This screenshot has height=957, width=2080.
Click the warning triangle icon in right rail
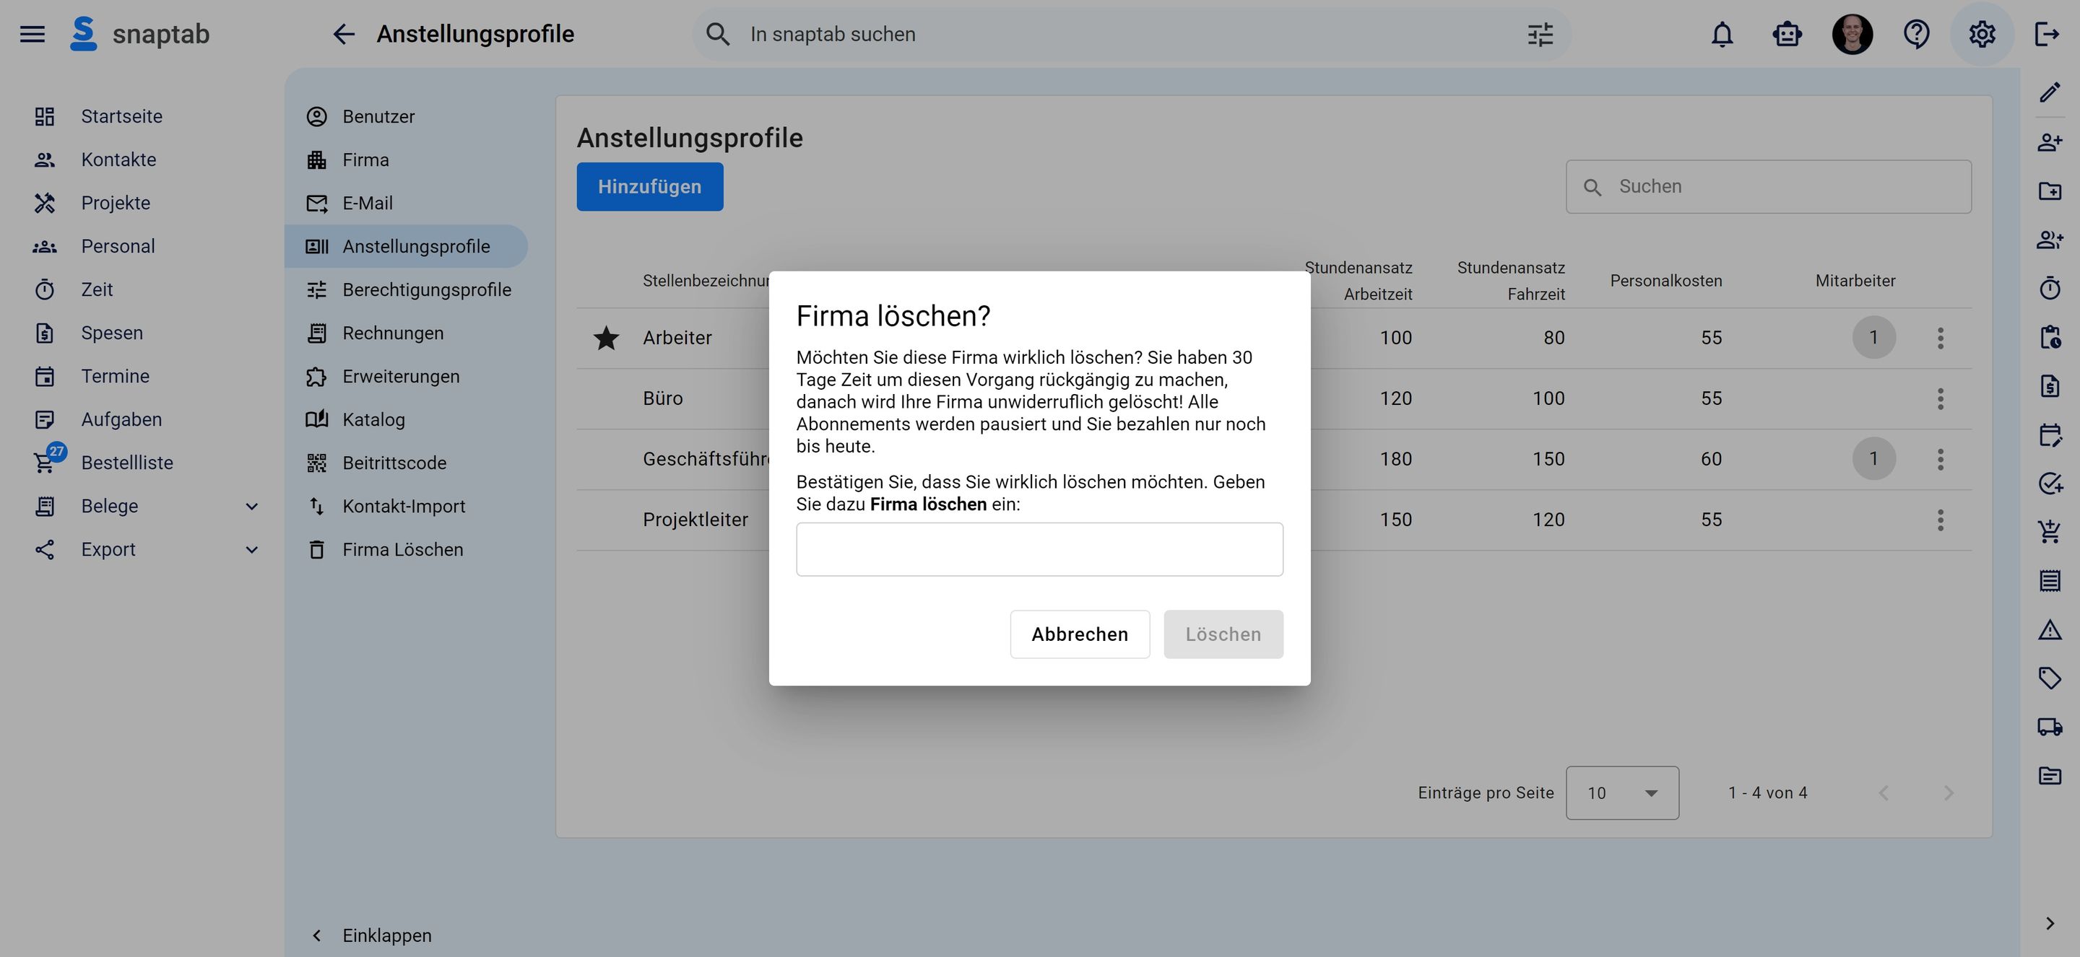pyautogui.click(x=2050, y=629)
